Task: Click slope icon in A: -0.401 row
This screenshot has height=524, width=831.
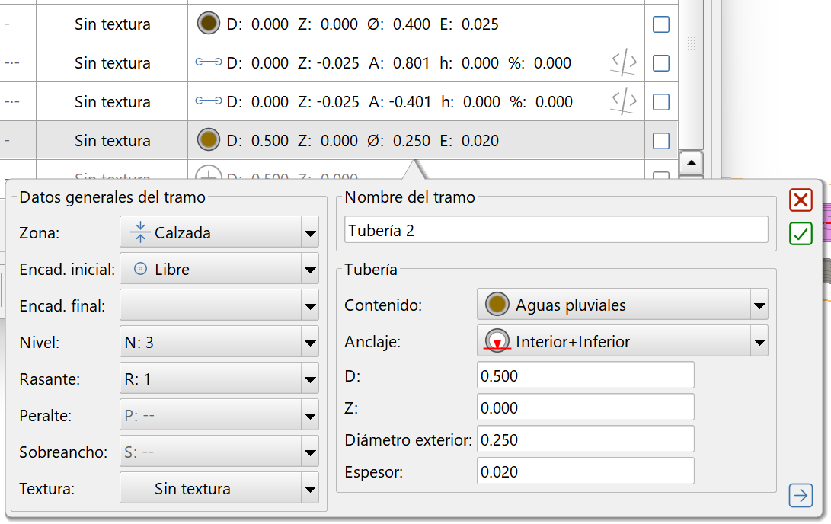Action: (x=624, y=102)
